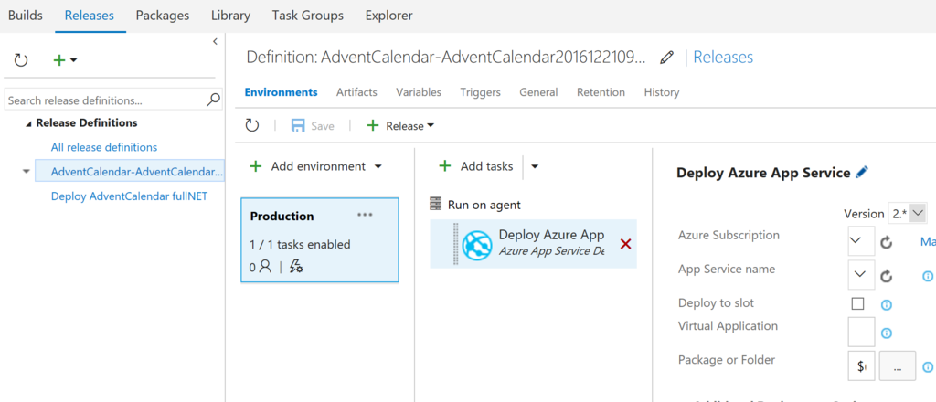
Task: Open the App Service name dropdown
Action: coord(861,275)
